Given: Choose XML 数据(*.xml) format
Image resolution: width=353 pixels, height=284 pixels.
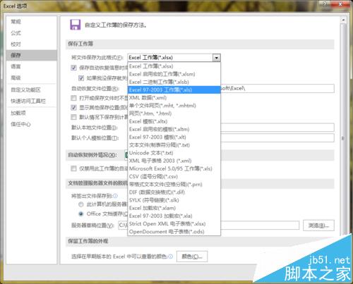Looking at the screenshot, I should (x=174, y=98).
